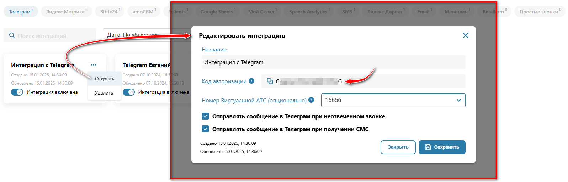Switch to Телеграм tab
The height and width of the screenshot is (182, 568).
point(21,11)
